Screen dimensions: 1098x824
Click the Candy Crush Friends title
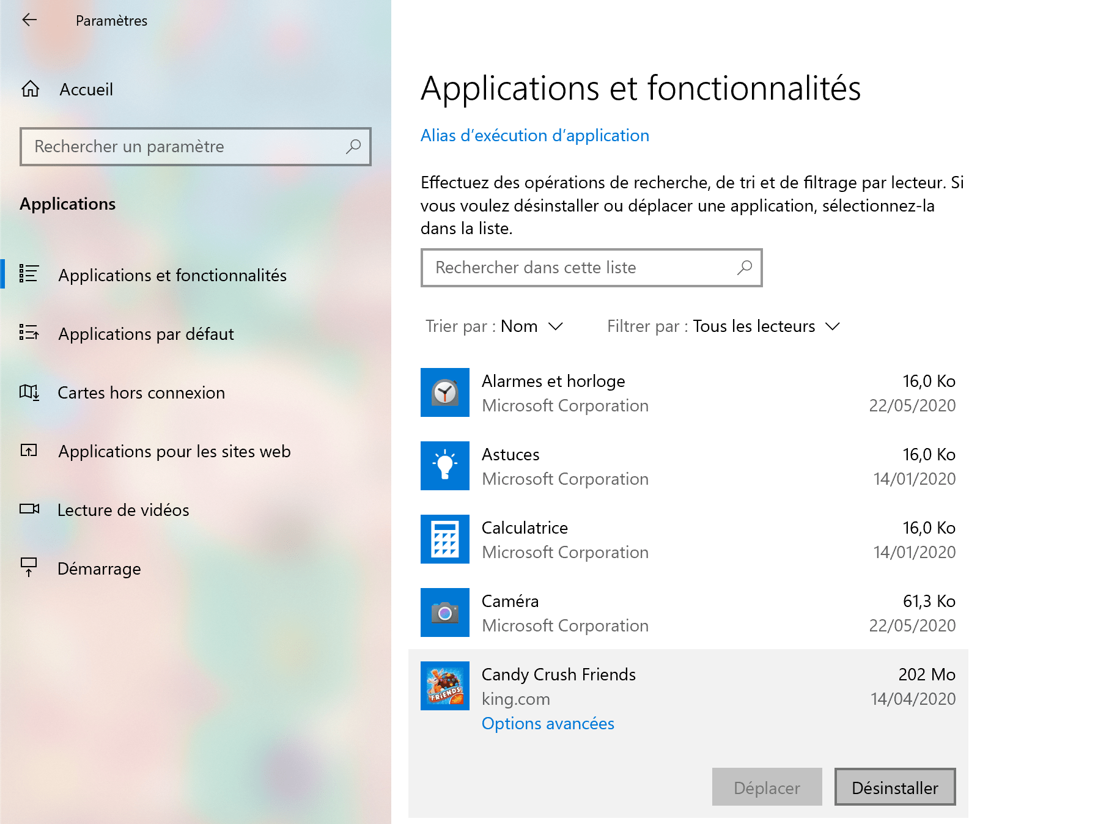(559, 674)
